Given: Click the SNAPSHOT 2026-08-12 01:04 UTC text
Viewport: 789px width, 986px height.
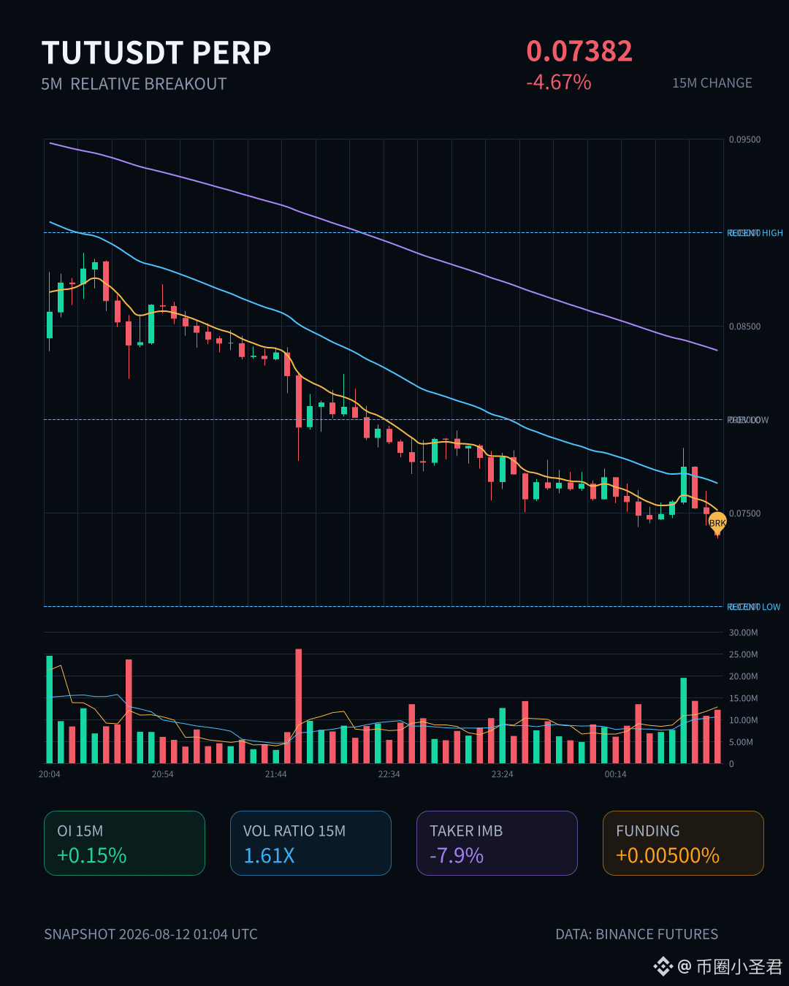Looking at the screenshot, I should [x=150, y=934].
